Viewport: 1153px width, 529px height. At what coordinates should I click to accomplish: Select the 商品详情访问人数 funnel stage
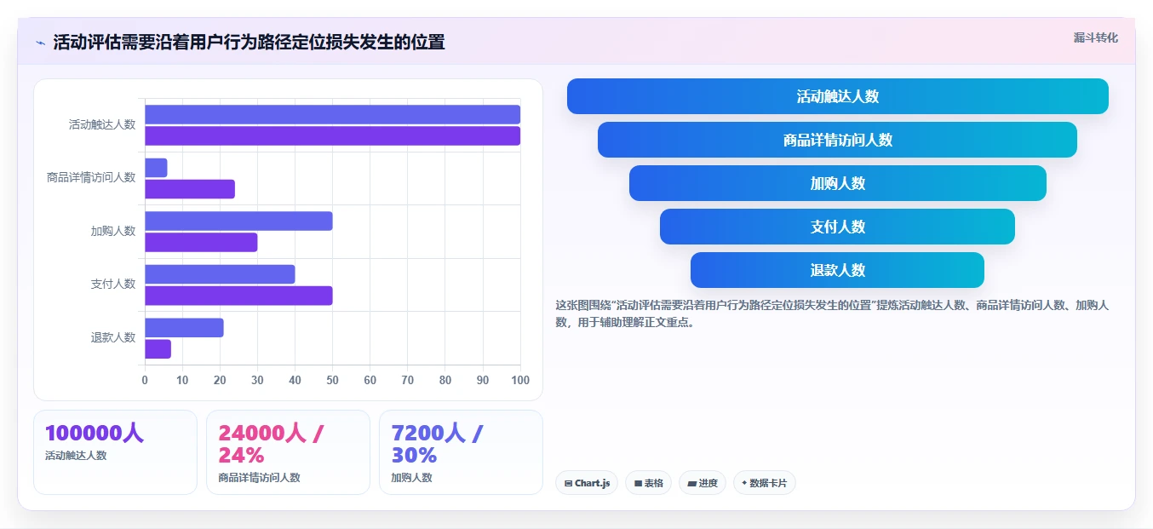pos(838,140)
